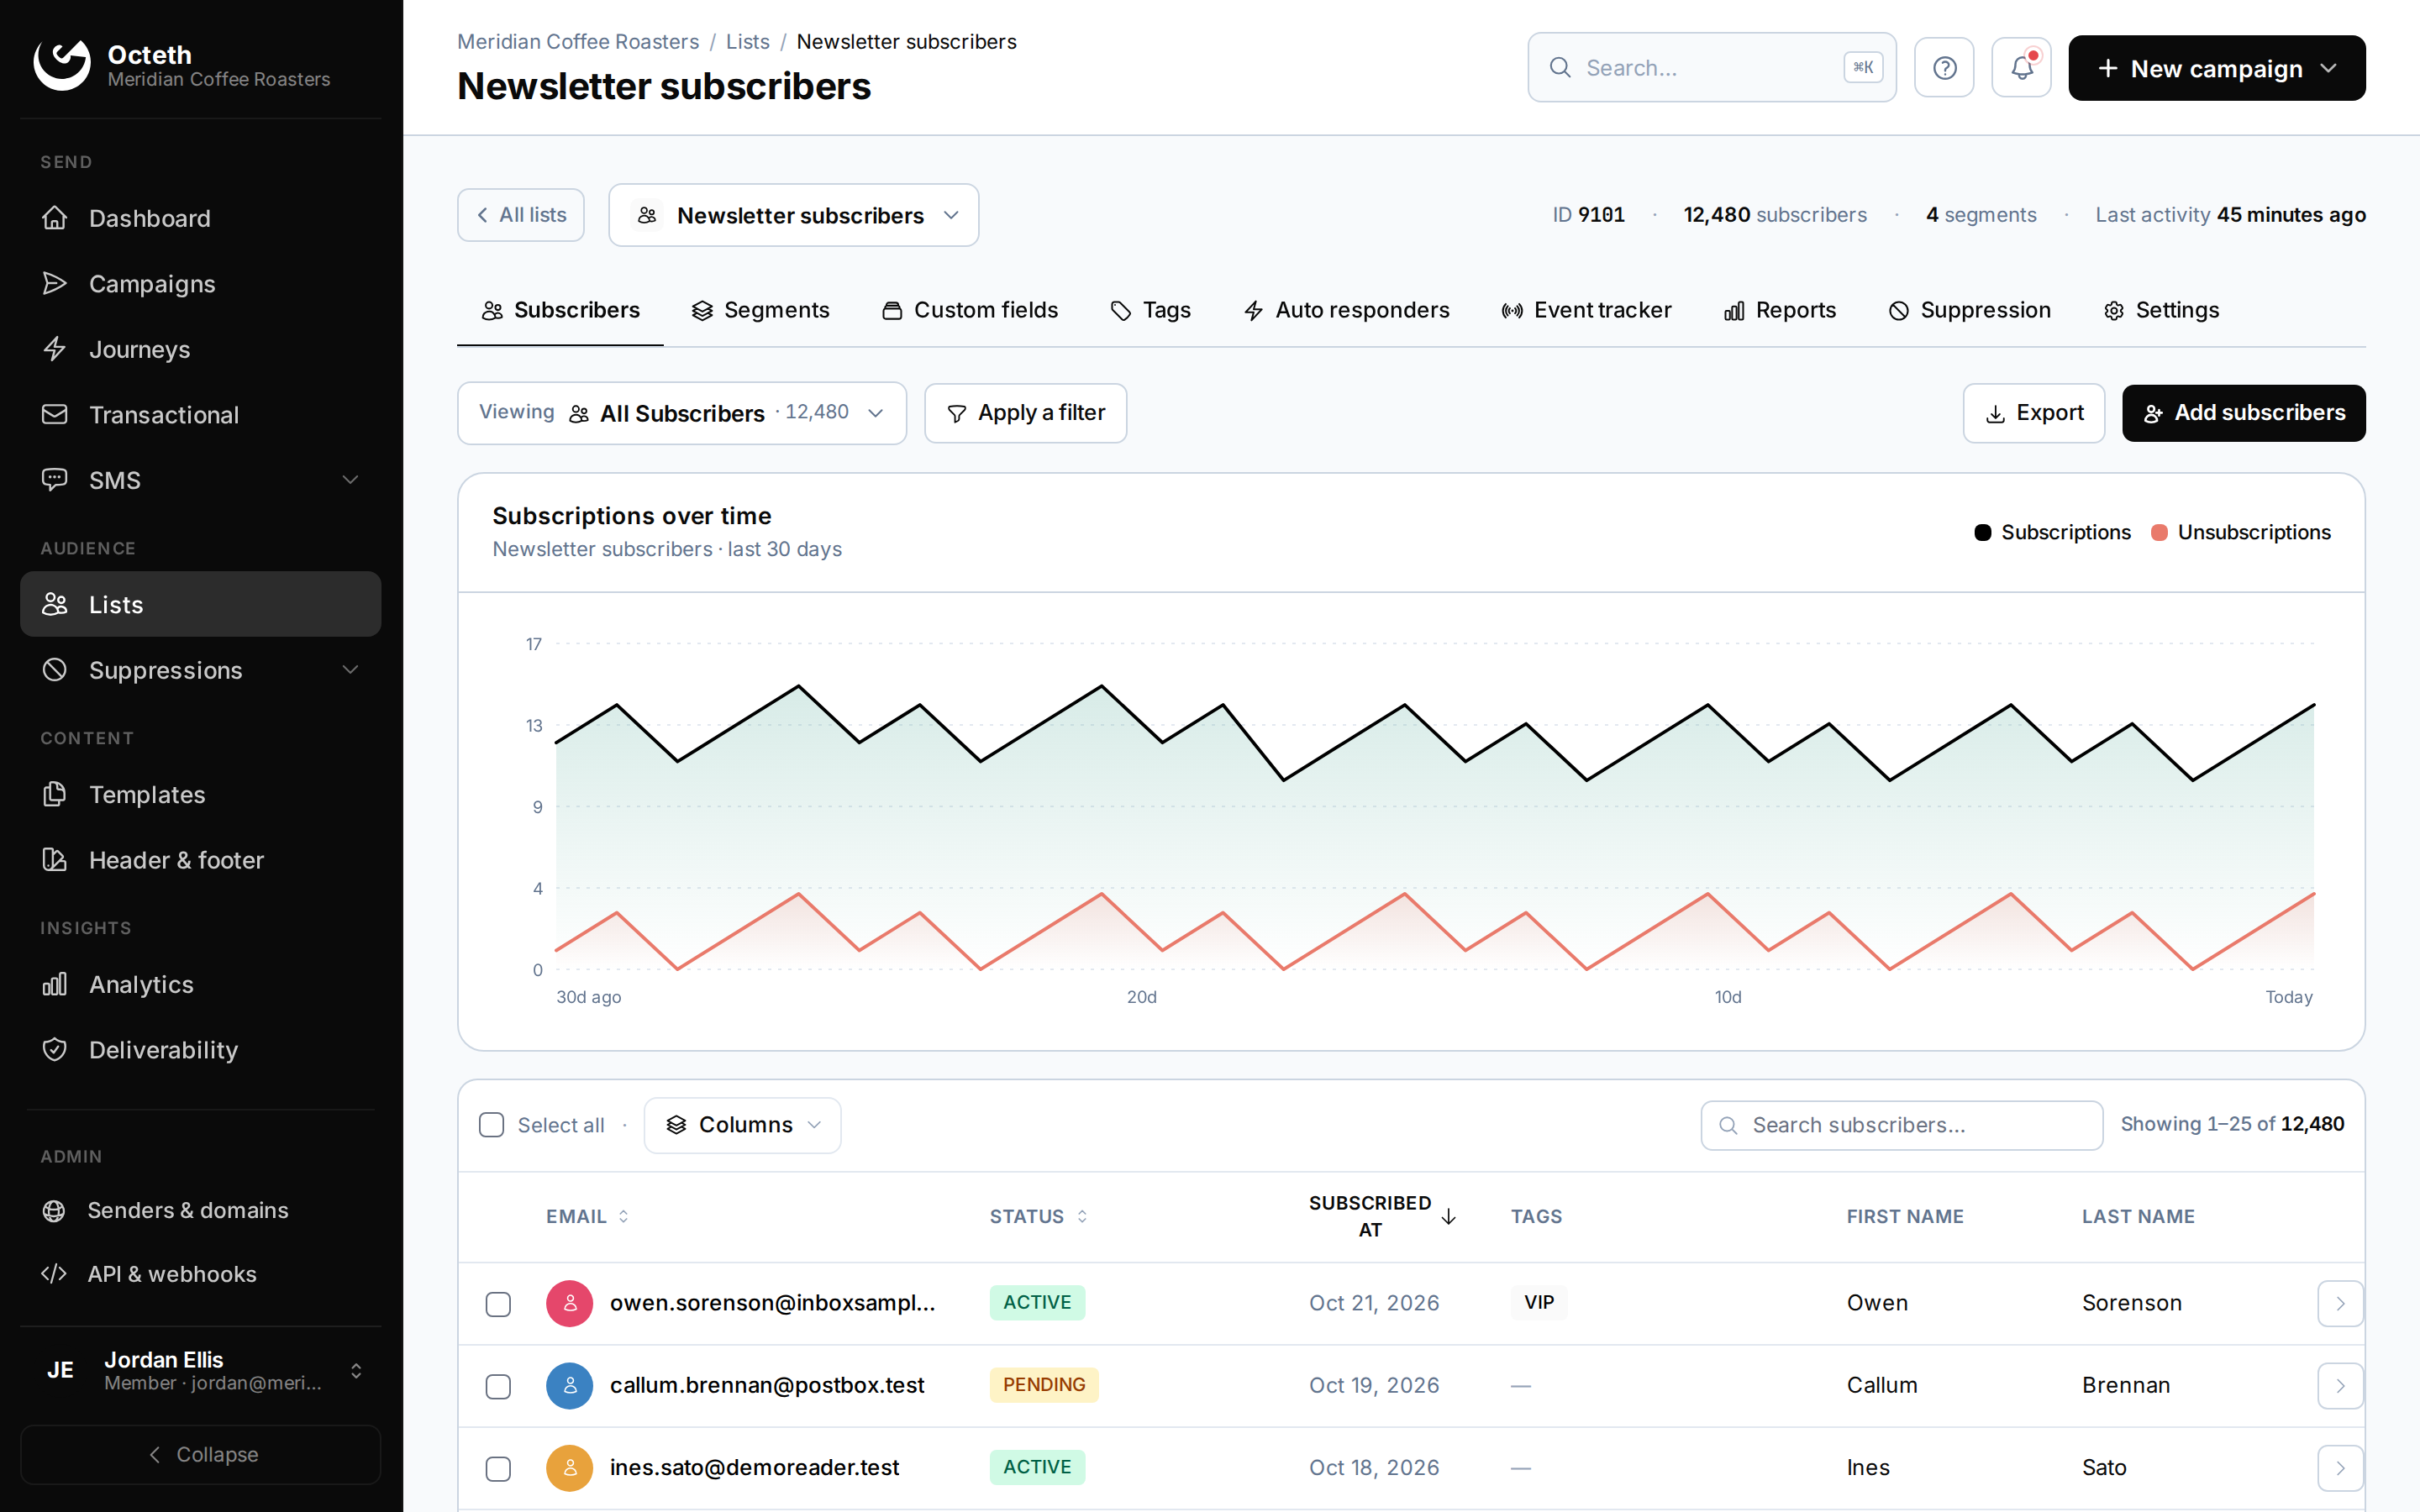The image size is (2420, 1512).
Task: Expand the SMS sidebar section
Action: pyautogui.click(x=200, y=480)
